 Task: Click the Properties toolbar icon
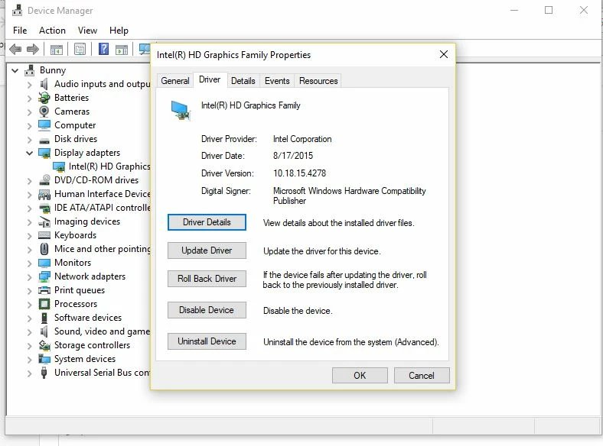point(80,49)
